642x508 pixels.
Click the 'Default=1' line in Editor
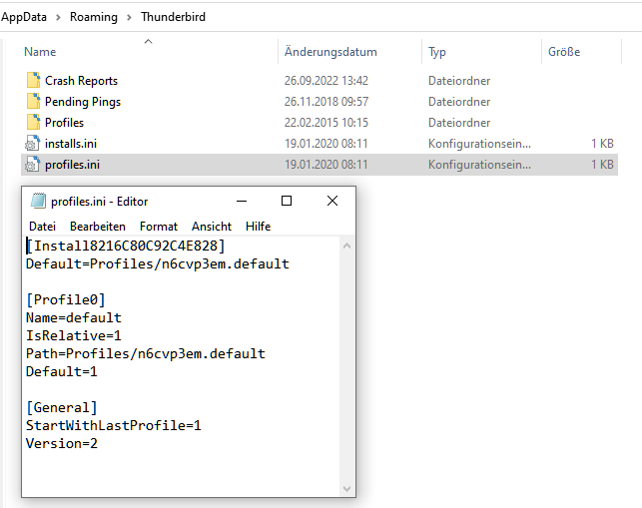pos(62,371)
